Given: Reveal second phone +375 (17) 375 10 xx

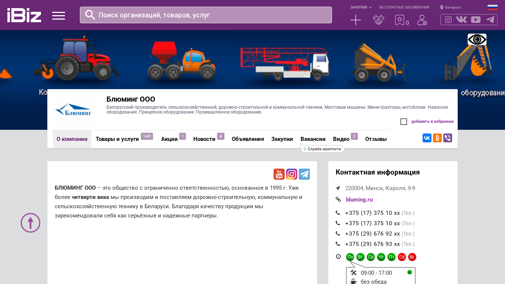Looking at the screenshot, I should pyautogui.click(x=372, y=223).
